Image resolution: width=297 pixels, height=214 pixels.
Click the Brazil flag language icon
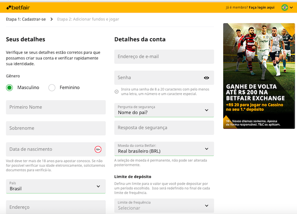point(284,7)
